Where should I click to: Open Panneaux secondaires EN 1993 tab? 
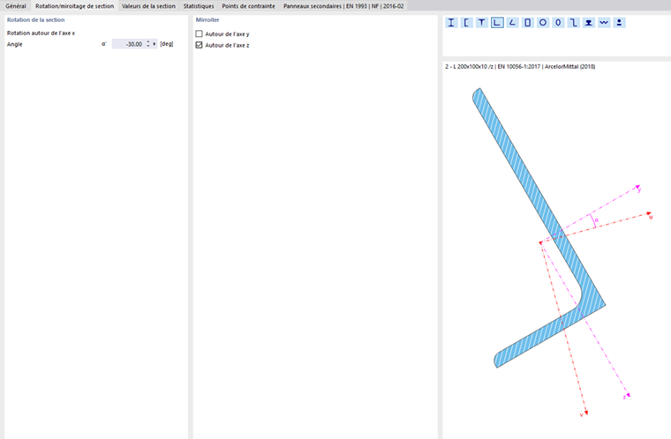343,6
